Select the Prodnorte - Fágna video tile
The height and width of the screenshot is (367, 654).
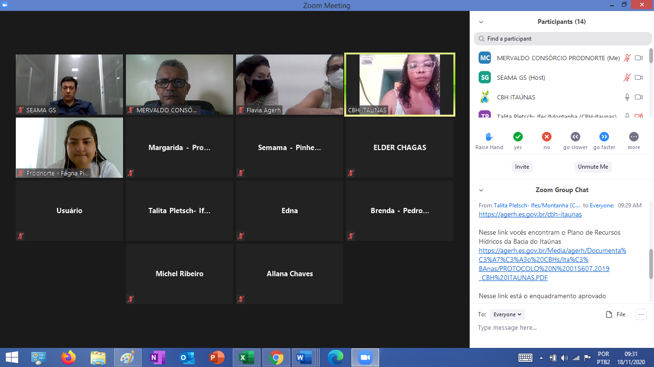pos(69,148)
